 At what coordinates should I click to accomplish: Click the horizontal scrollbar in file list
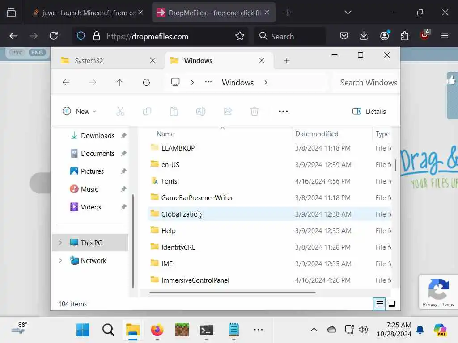pos(232,293)
